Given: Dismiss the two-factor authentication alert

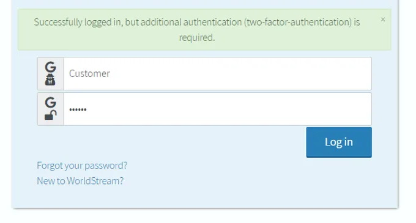Looking at the screenshot, I should [x=382, y=20].
